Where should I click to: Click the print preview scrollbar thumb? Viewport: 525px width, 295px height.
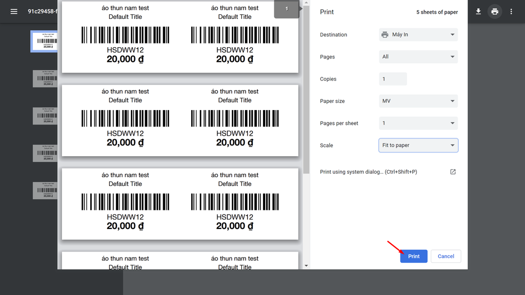[306, 90]
